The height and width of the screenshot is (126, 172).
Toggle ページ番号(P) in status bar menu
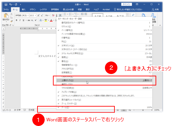point(104,30)
